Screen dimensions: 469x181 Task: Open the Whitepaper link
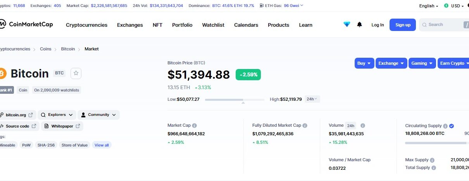pyautogui.click(x=62, y=126)
